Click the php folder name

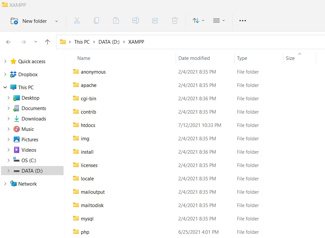coord(85,232)
